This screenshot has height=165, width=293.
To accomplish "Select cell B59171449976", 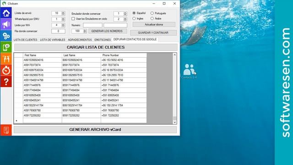I will (81, 85).
